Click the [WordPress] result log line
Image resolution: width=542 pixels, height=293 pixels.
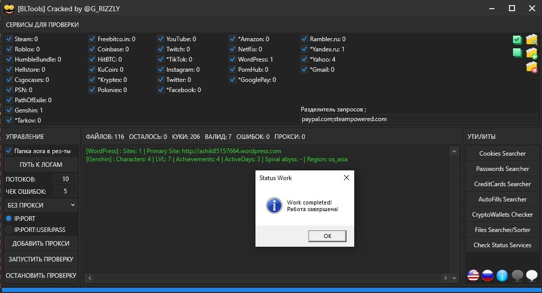pyautogui.click(x=184, y=151)
